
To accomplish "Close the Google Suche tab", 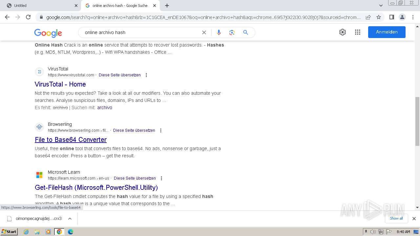I will [155, 6].
